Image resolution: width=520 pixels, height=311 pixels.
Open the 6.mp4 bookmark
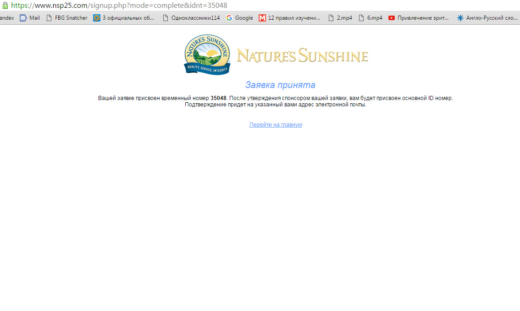[x=370, y=18]
